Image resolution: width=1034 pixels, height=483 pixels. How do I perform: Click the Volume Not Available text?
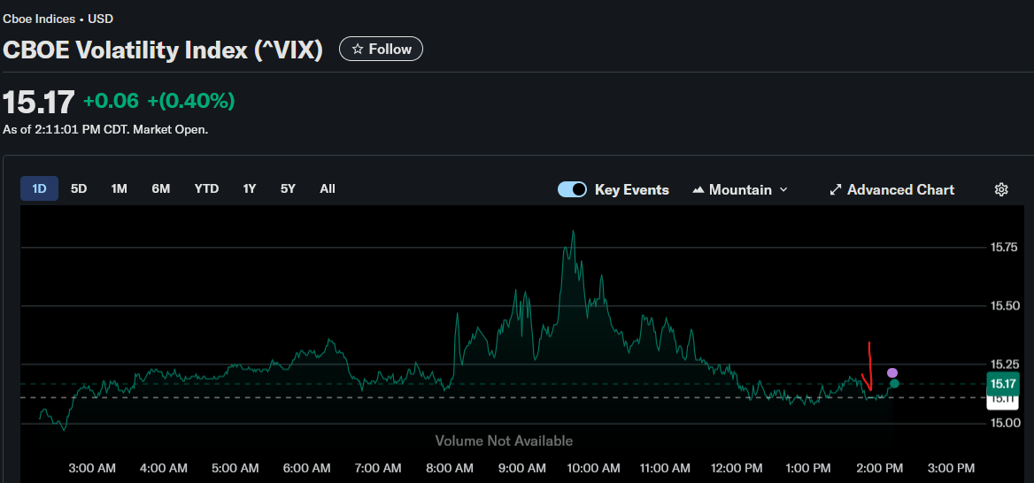coord(504,441)
